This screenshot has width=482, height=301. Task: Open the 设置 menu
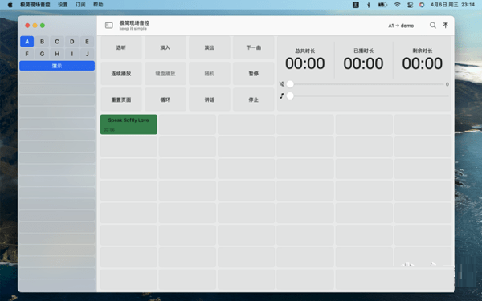click(x=63, y=5)
